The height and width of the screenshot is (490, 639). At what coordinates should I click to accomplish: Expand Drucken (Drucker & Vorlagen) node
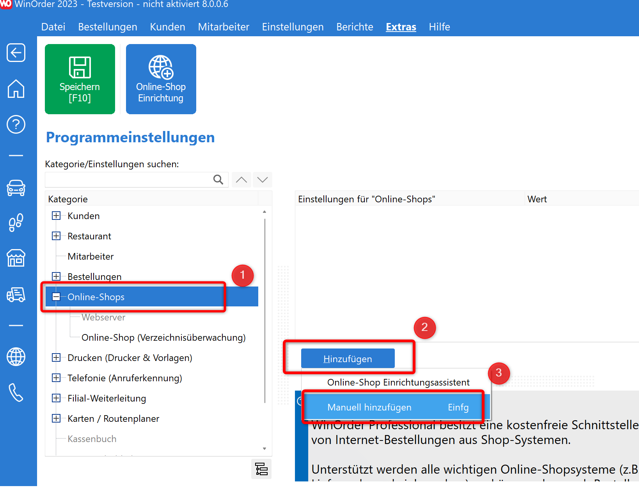[56, 358]
